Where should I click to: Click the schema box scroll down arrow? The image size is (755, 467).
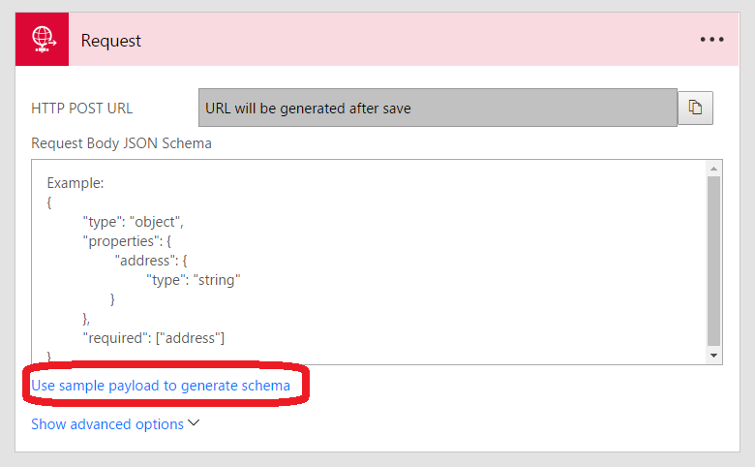(x=714, y=356)
